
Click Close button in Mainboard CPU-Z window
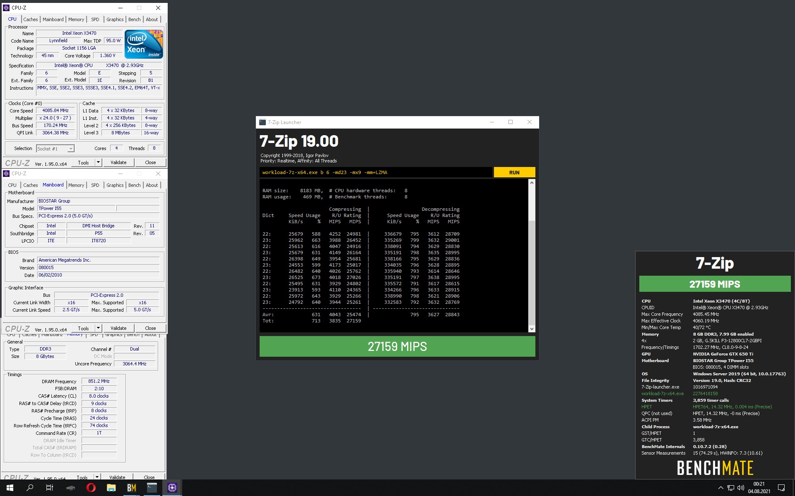coord(150,328)
